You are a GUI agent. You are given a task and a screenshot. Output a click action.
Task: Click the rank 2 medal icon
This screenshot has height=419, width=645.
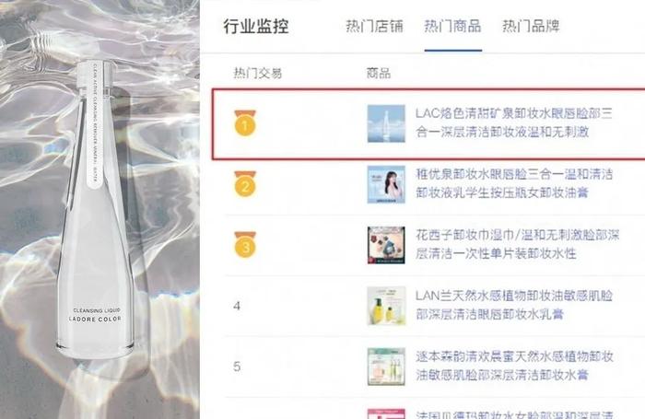point(245,184)
